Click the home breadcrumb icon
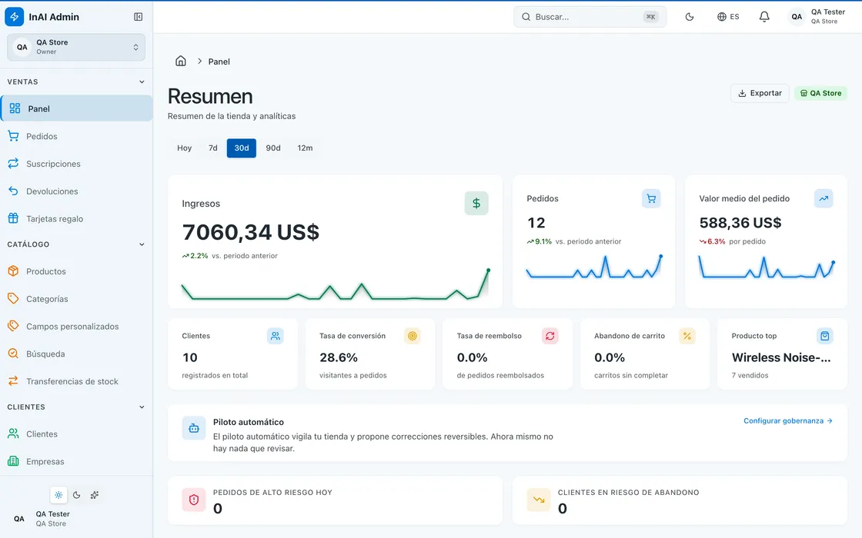 [x=181, y=61]
